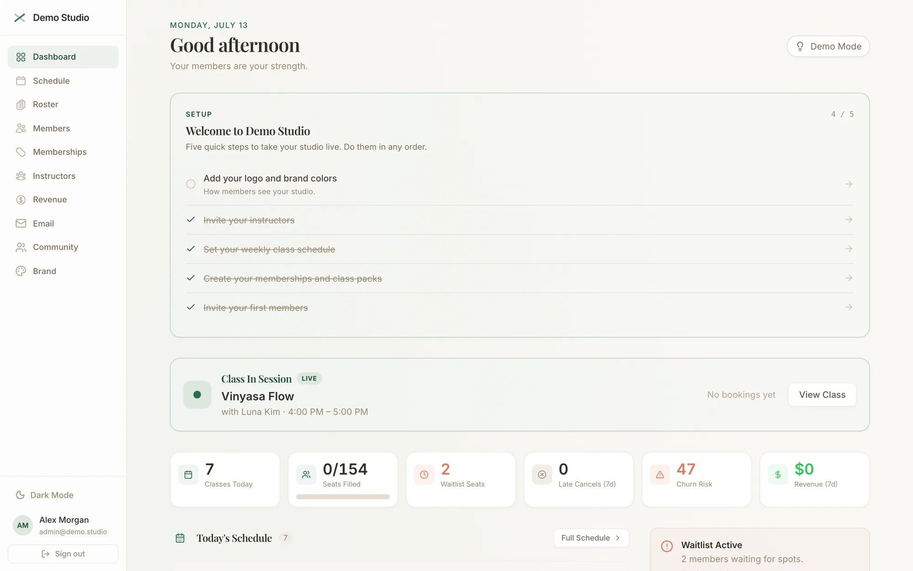Open arrow for logo and brand colors step
The height and width of the screenshot is (571, 913).
click(x=849, y=184)
